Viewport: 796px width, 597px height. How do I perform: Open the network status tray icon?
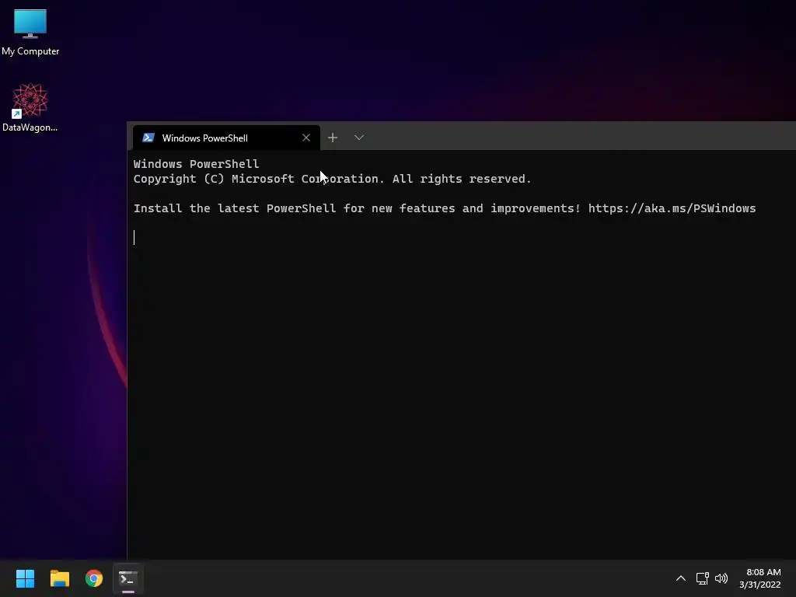(x=702, y=578)
